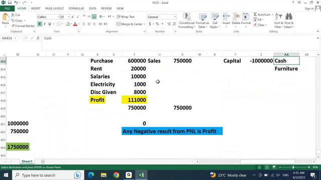The height and width of the screenshot is (180, 321).
Task: Open Cell Styles gallery
Action: pyautogui.click(x=215, y=21)
